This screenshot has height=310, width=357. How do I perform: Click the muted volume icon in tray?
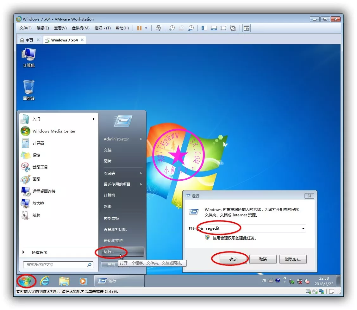[307, 281]
